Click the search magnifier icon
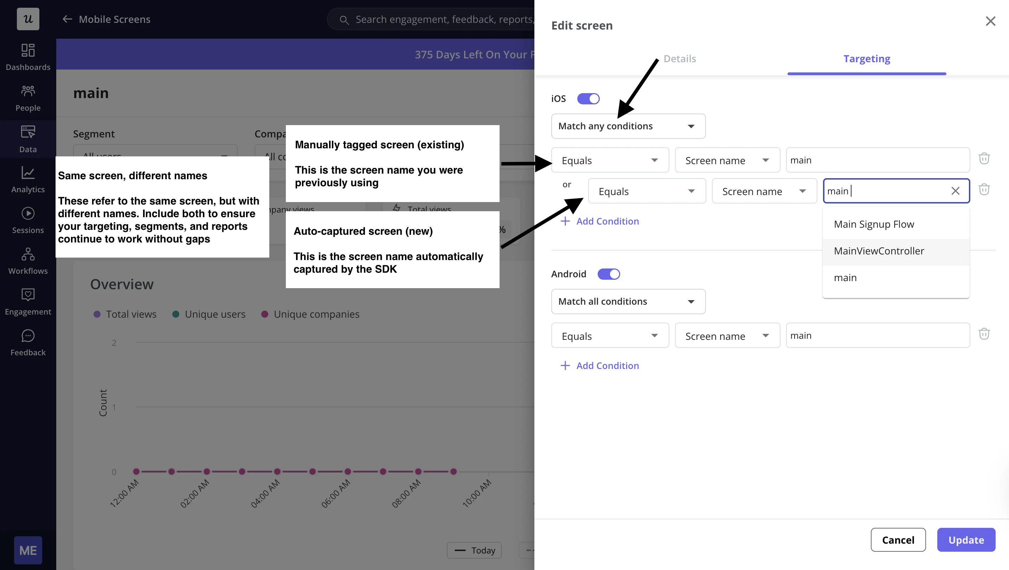Viewport: 1009px width, 570px height. coord(344,20)
